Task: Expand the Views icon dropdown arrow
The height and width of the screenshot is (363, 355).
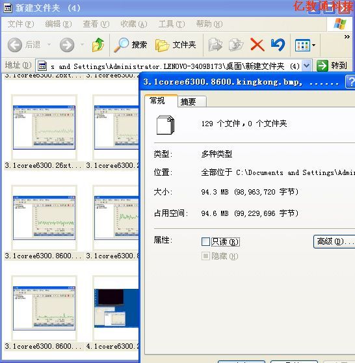Action: [x=313, y=45]
